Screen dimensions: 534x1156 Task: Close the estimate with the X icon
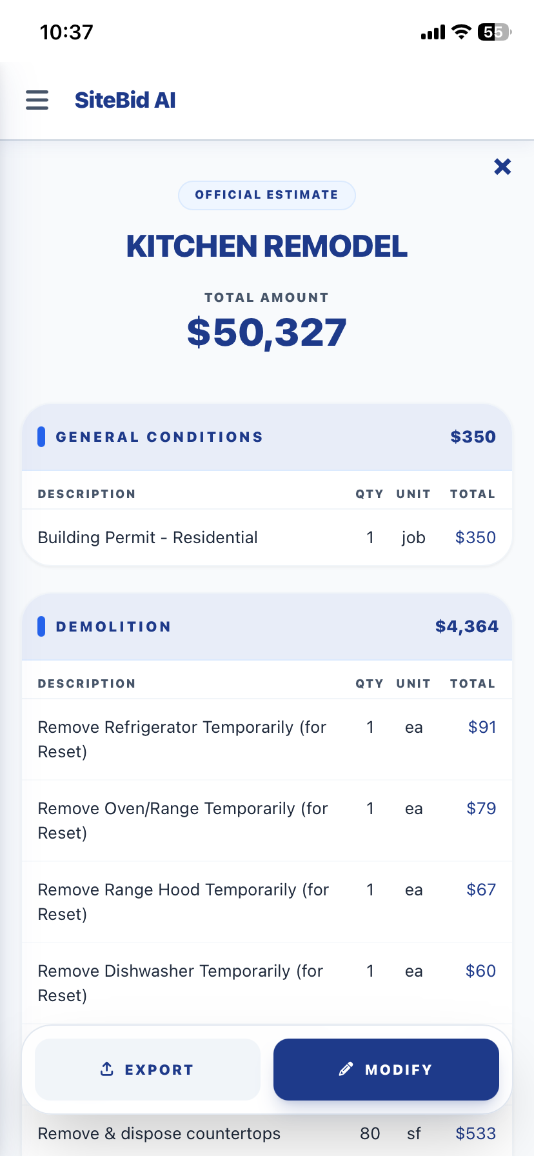pyautogui.click(x=502, y=166)
